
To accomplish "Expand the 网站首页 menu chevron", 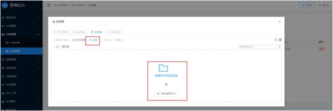I will (39, 17).
